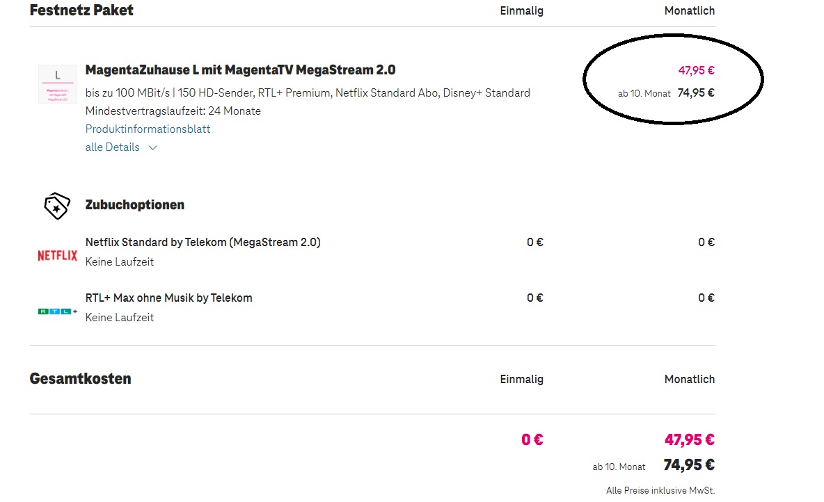Click the Zubuchoptionen price tag icon
The image size is (824, 502).
(x=57, y=206)
